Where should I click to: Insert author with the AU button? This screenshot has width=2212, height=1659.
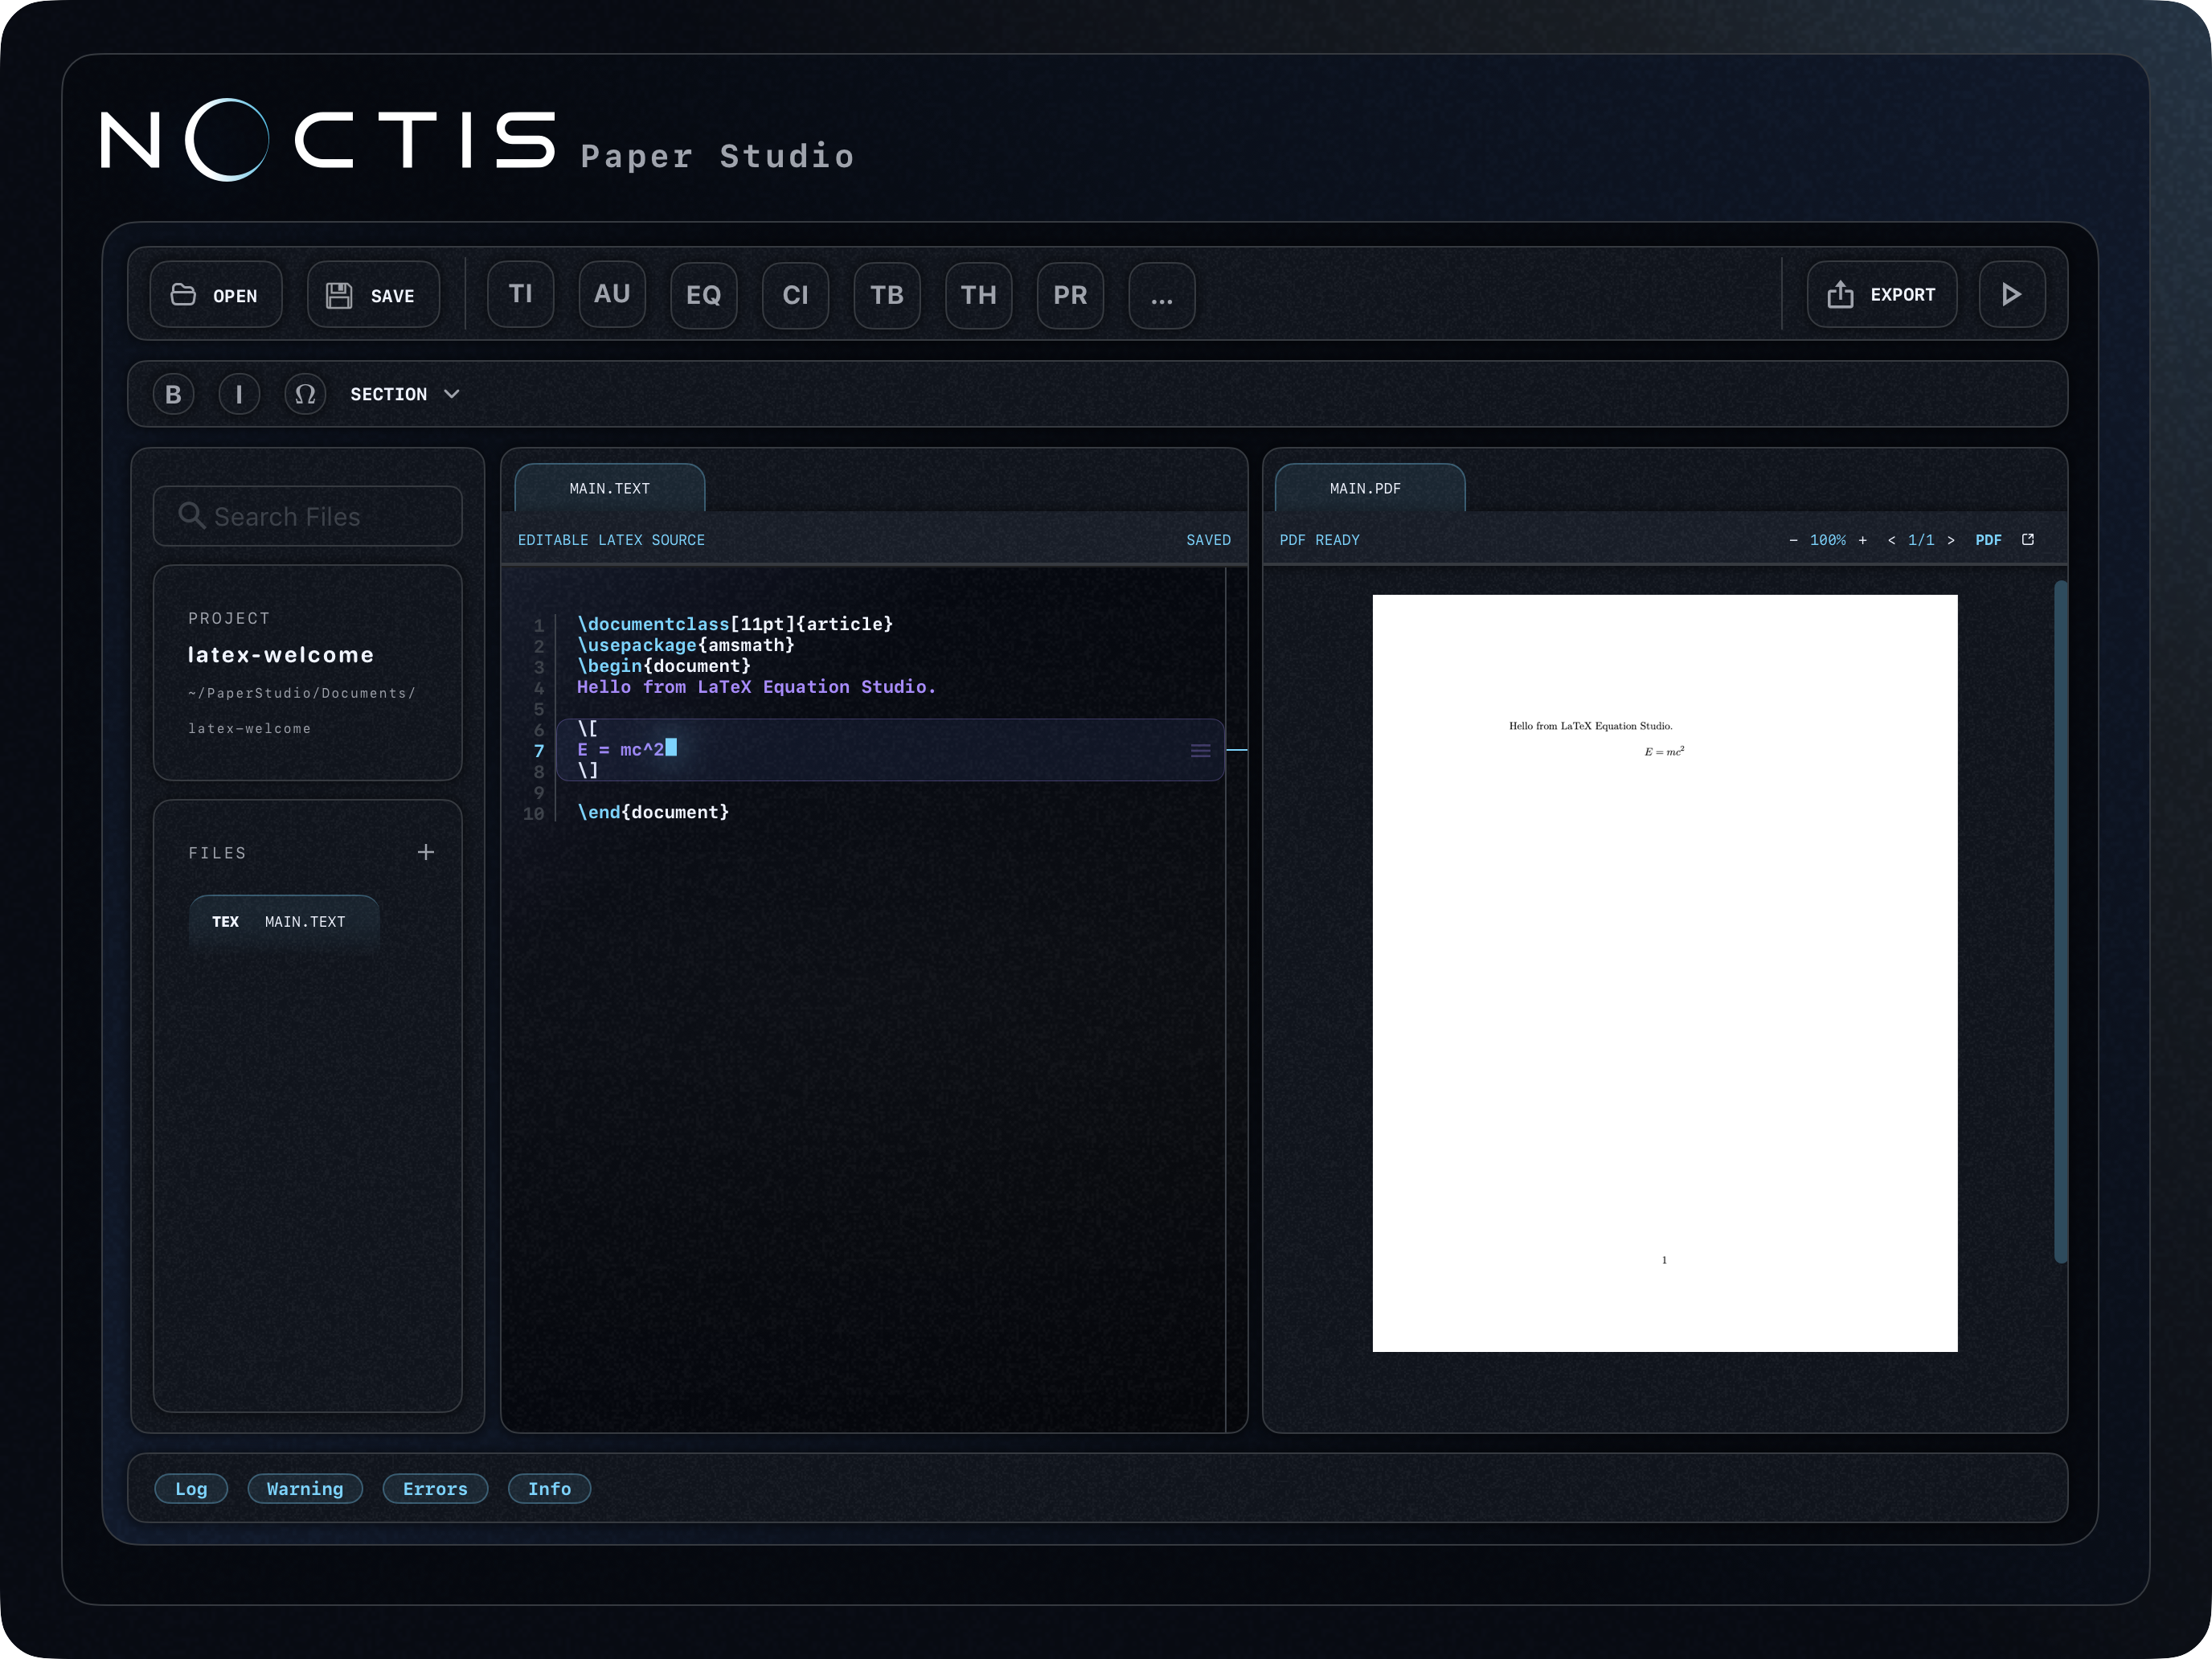(x=612, y=295)
